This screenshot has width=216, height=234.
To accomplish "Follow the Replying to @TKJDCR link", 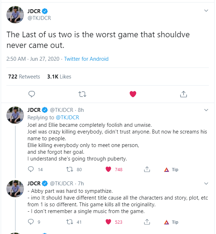I will (x=67, y=118).
